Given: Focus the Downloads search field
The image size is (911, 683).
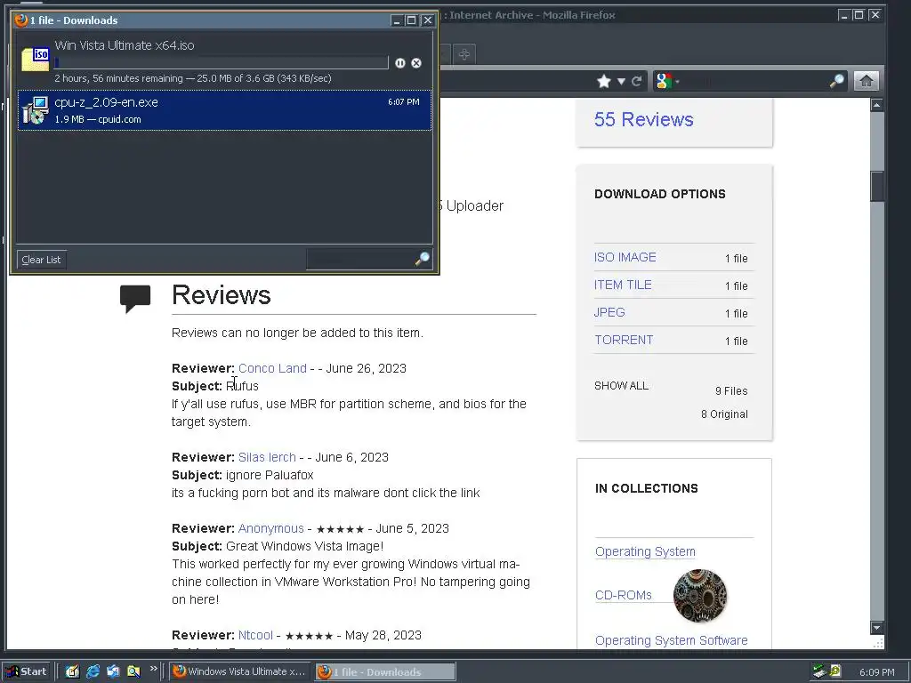Looking at the screenshot, I should (x=360, y=259).
